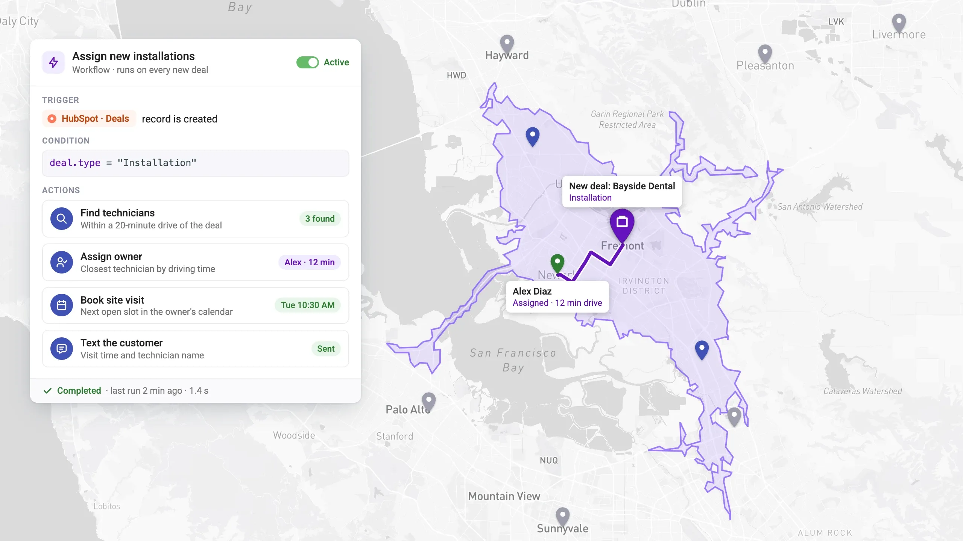
Task: Click the gray Pleasanton map pin
Action: (x=765, y=54)
